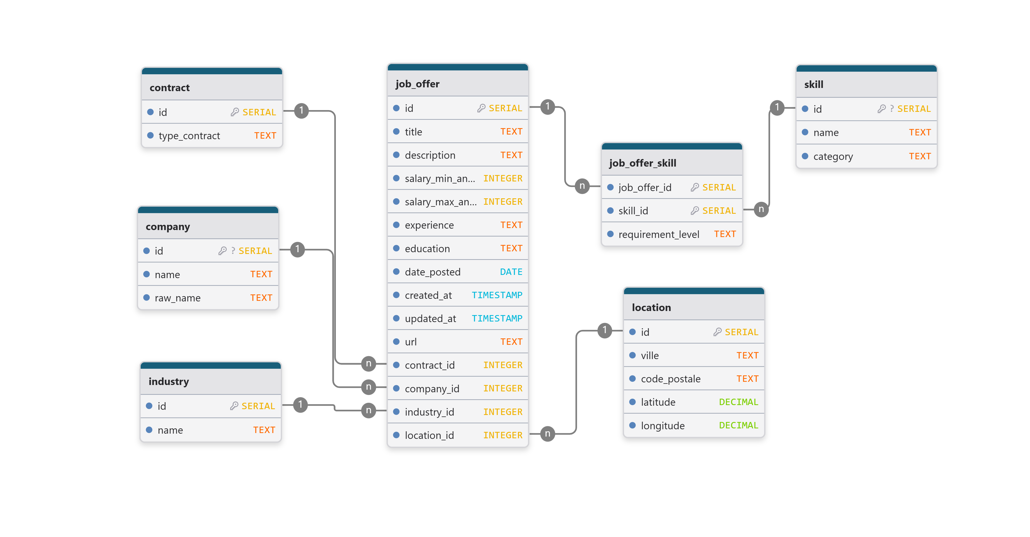The width and height of the screenshot is (1030, 537).
Task: Click the blue dot beside raw_name
Action: [146, 298]
